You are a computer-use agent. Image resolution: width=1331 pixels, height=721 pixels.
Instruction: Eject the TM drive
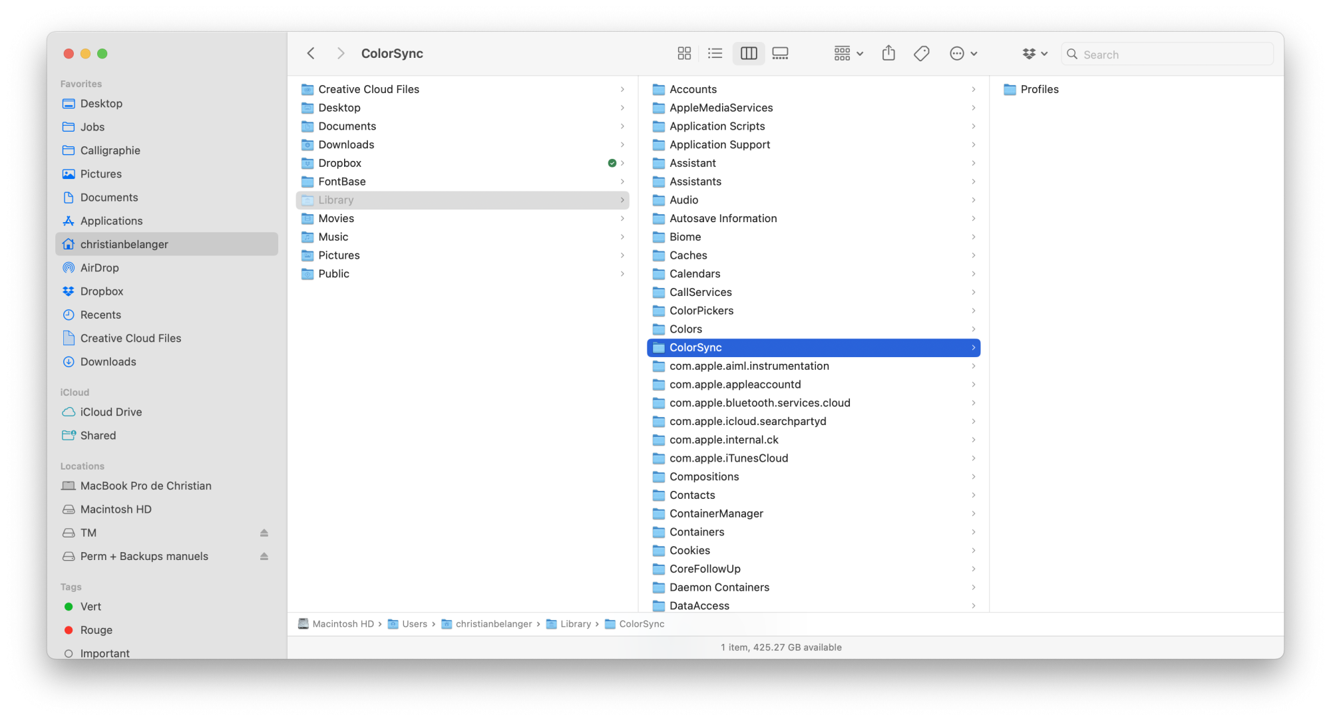coord(264,533)
